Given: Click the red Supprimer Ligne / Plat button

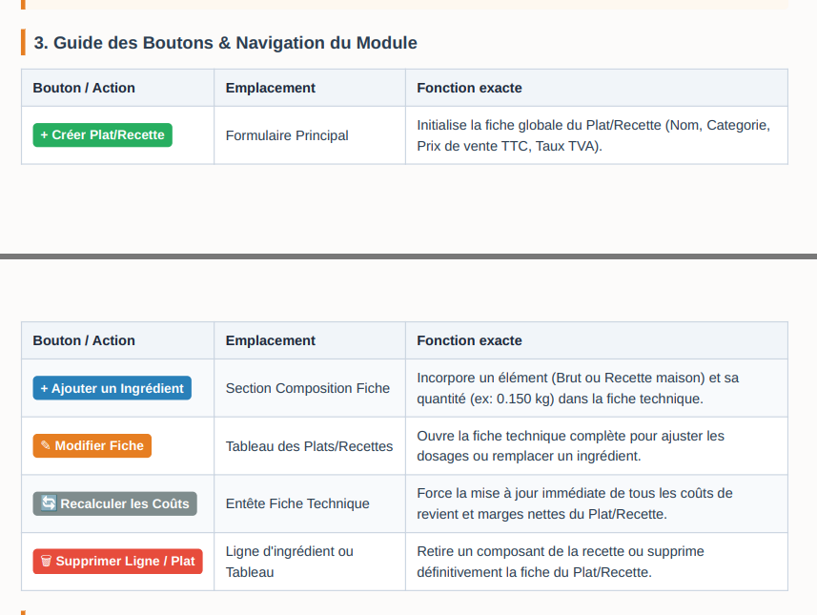Looking at the screenshot, I should pyautogui.click(x=118, y=562).
